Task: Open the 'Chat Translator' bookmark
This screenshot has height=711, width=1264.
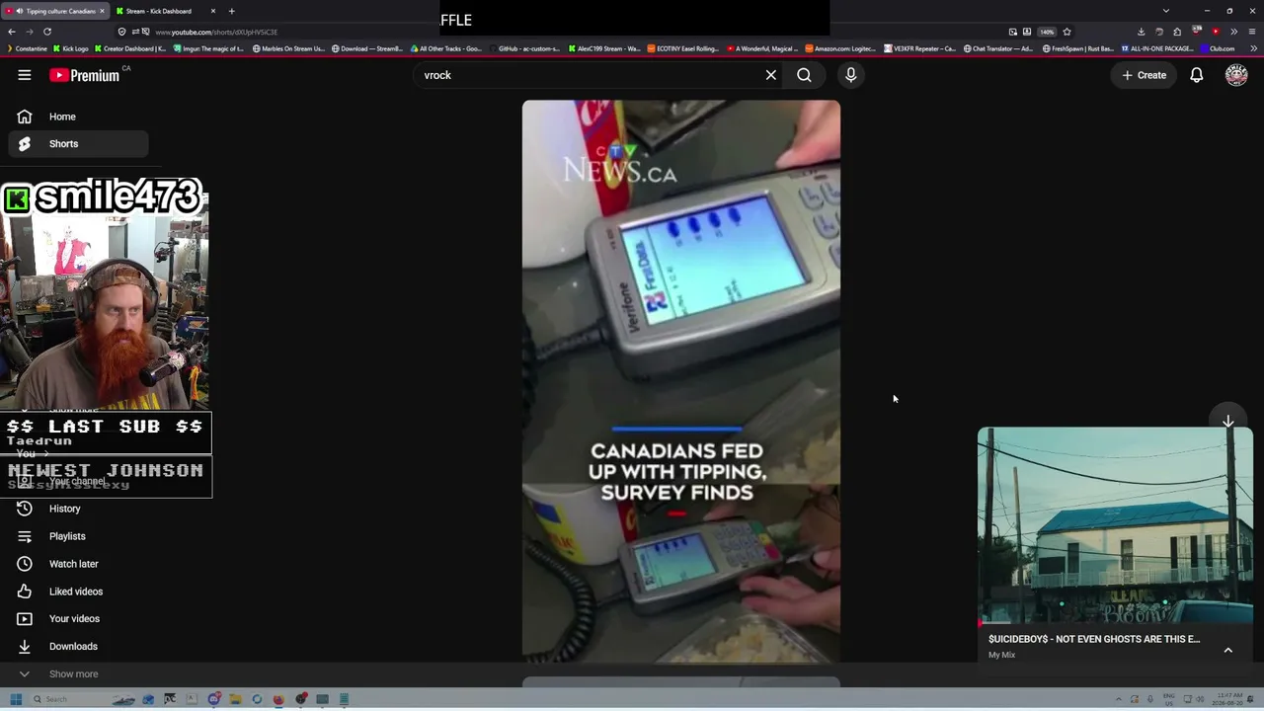Action: (x=998, y=48)
